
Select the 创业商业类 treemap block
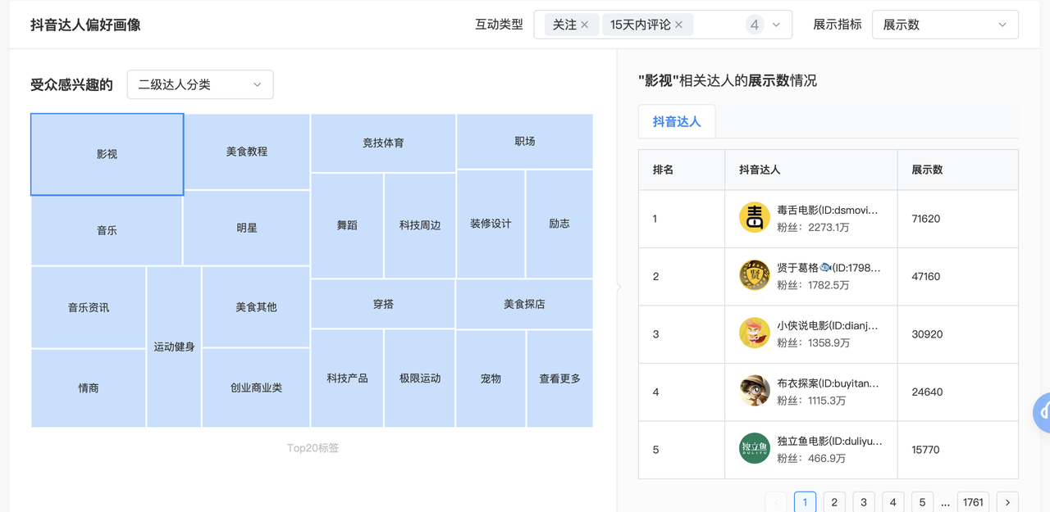[x=256, y=387]
